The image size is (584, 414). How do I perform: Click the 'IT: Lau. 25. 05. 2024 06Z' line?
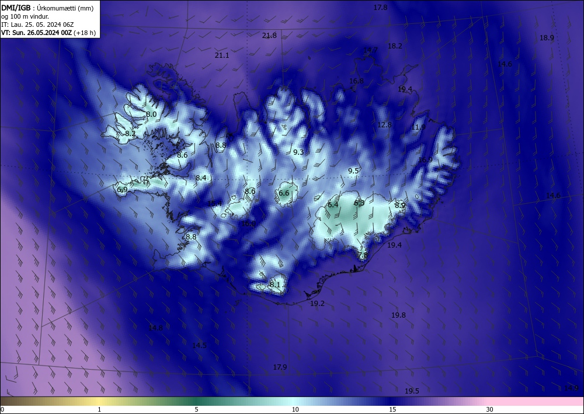point(37,25)
